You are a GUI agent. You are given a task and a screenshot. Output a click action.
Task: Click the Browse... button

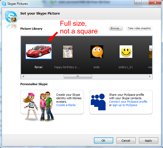click(116, 28)
